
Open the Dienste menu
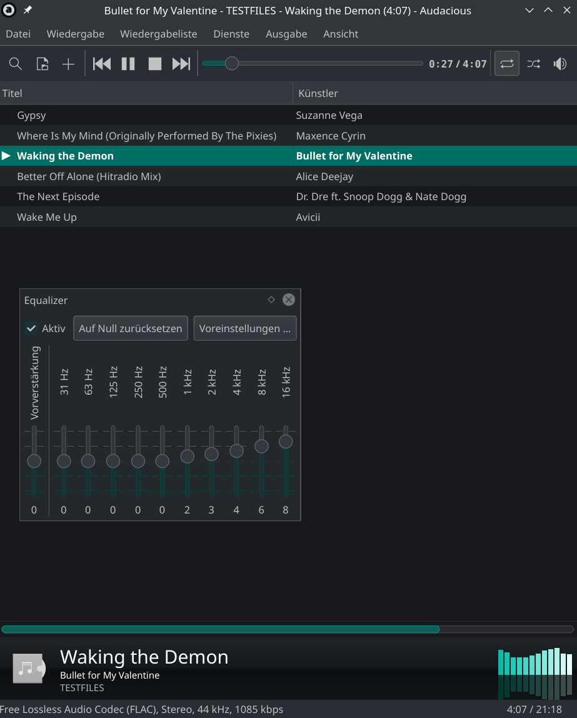231,34
